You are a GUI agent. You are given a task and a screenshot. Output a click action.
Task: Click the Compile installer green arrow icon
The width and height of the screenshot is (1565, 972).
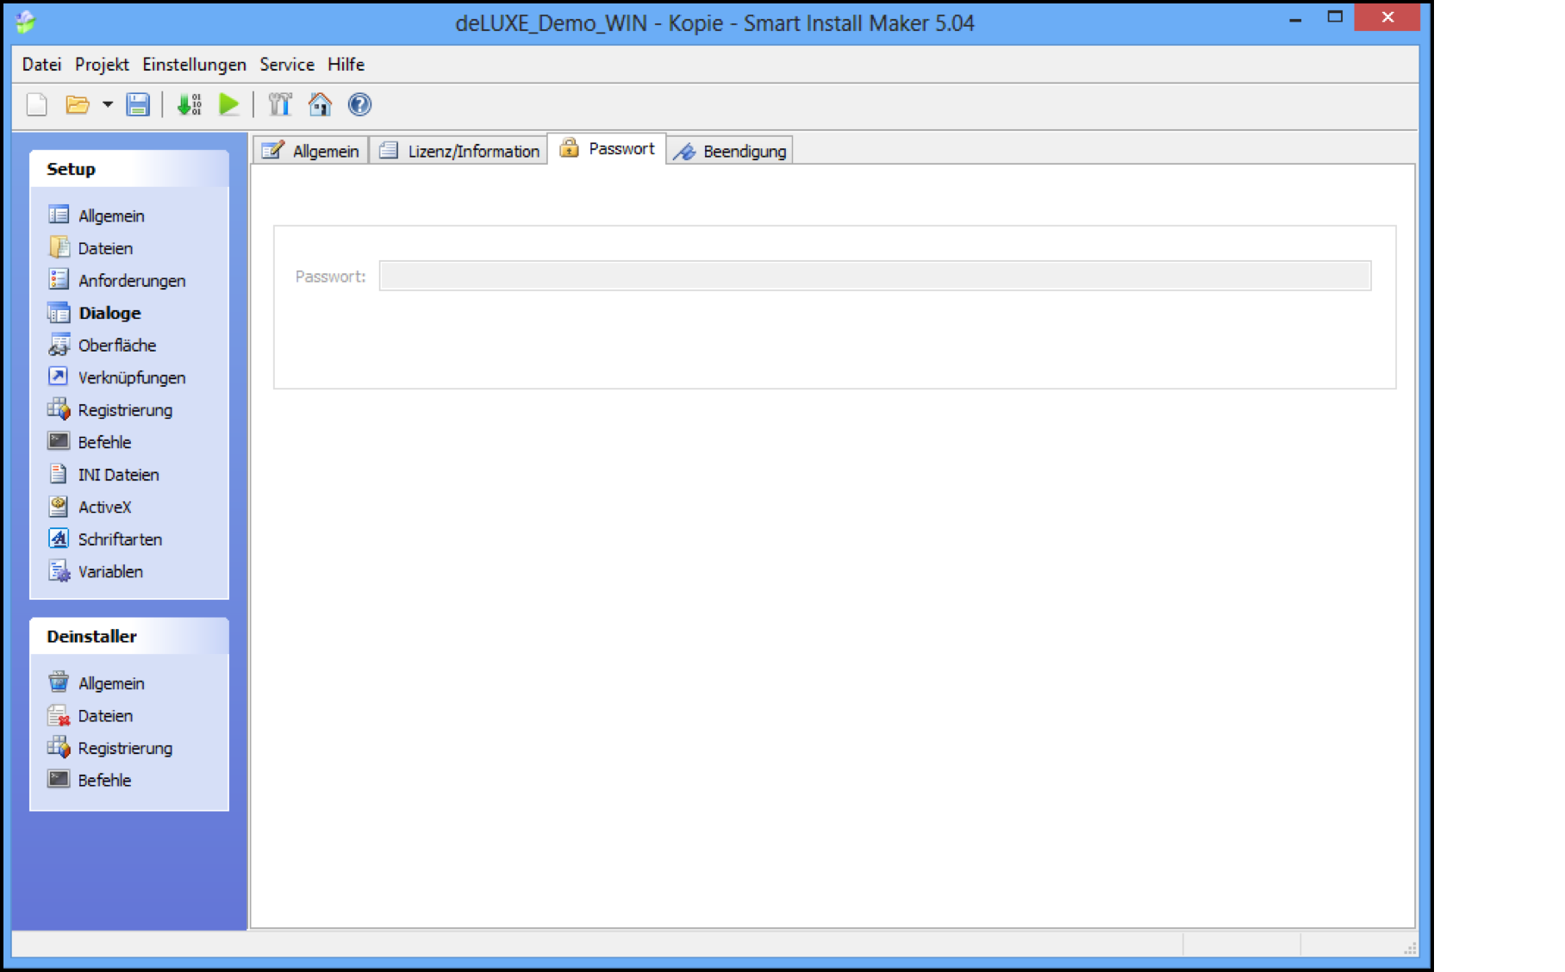tap(189, 105)
